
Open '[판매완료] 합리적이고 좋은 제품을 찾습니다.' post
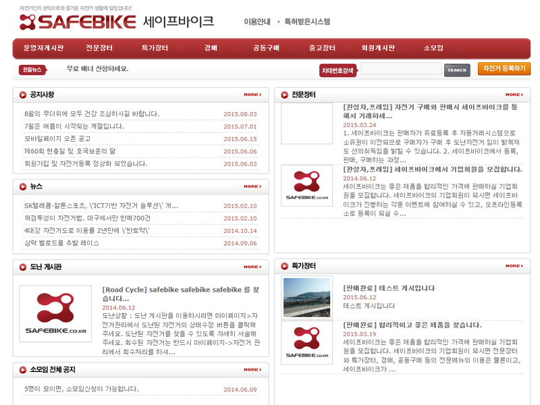pyautogui.click(x=412, y=325)
